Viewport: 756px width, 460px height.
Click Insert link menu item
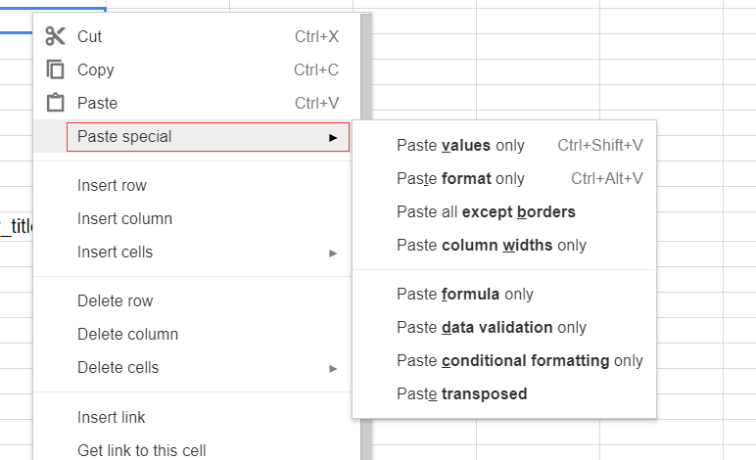coord(111,418)
